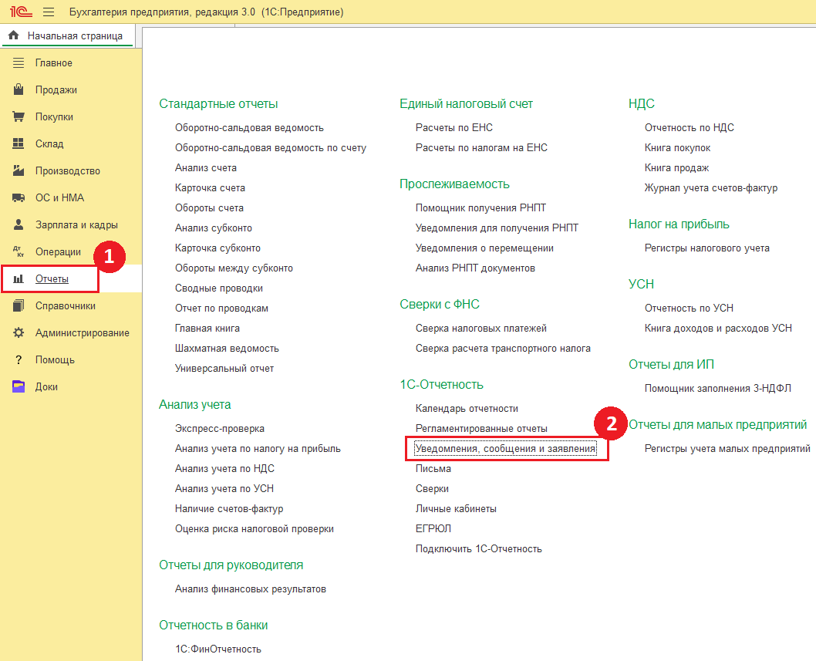The image size is (816, 661).
Task: Click the Производство factory icon
Action: tap(19, 170)
